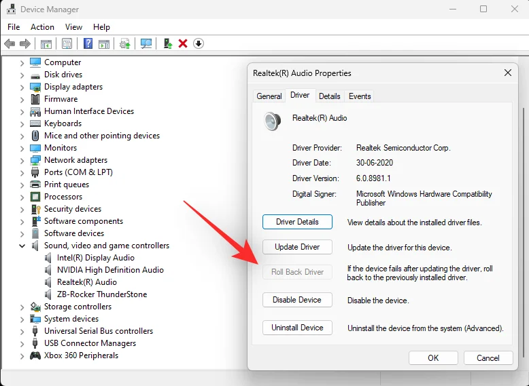The height and width of the screenshot is (386, 529).
Task: Open the Action menu
Action: point(42,27)
